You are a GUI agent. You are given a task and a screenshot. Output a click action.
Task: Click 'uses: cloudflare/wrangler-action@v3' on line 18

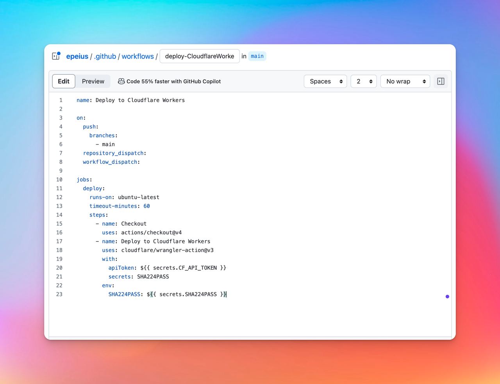point(158,250)
